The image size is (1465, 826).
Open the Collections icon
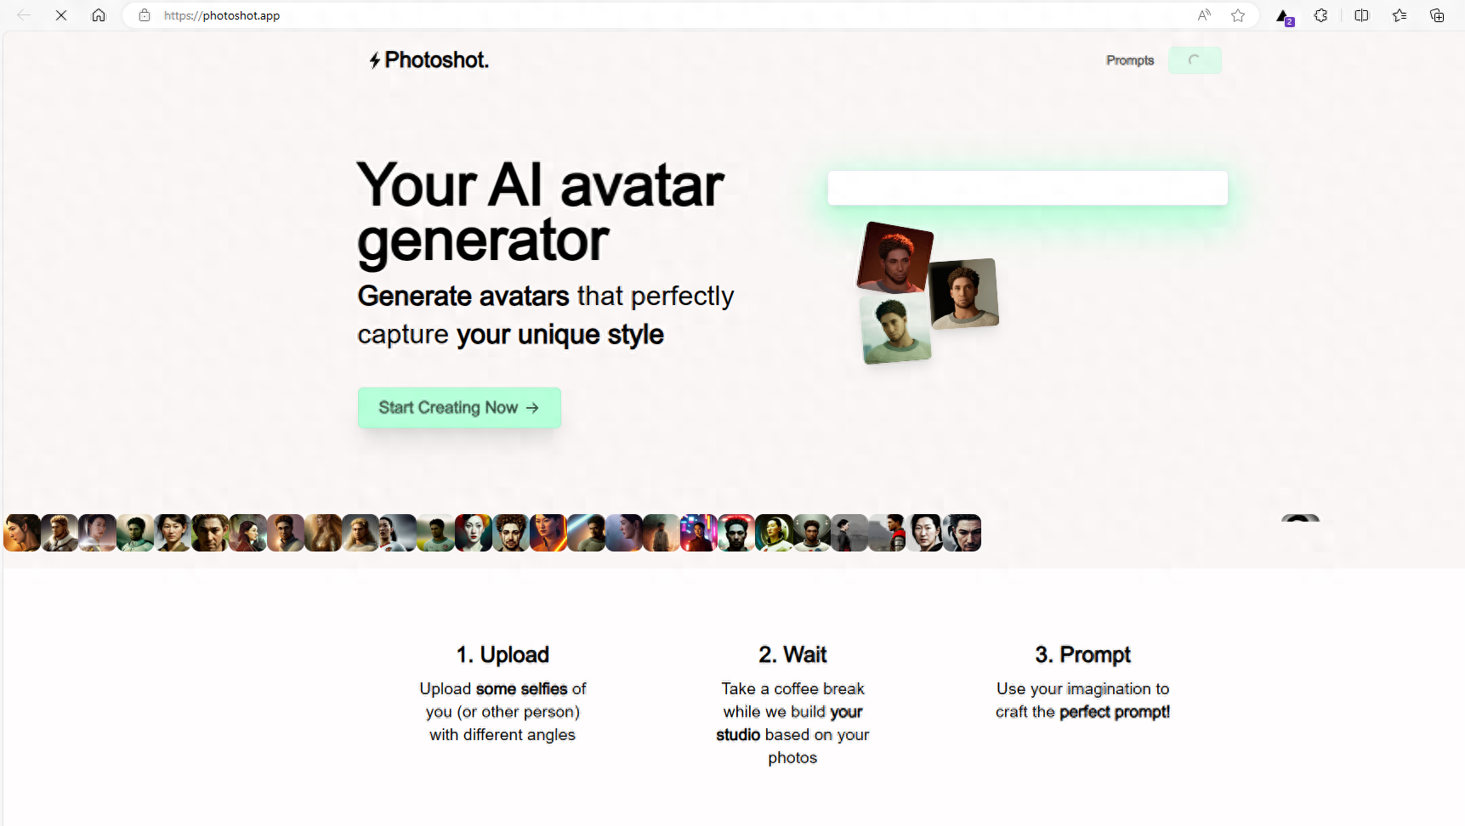tap(1437, 15)
